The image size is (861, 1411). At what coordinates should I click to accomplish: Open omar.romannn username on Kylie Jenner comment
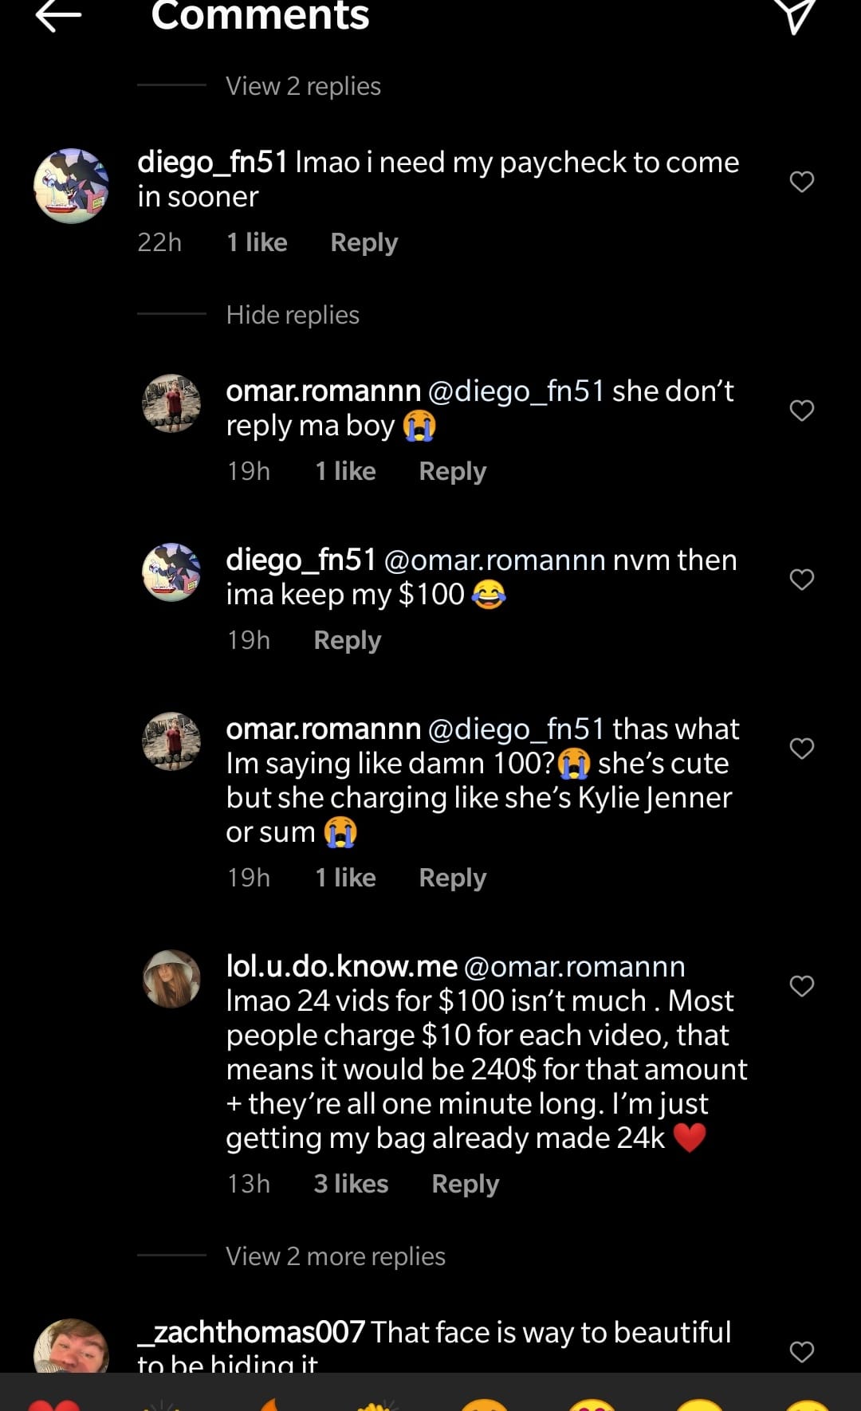[323, 729]
